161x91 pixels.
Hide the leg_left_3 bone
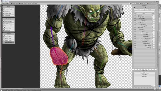tap(135, 20)
